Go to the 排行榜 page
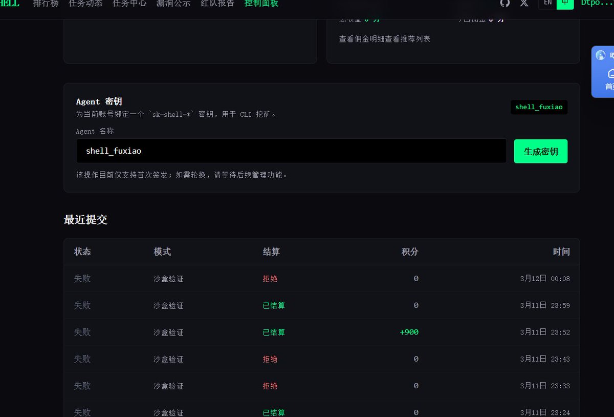Screen dimensions: 614x417 [x=46, y=3]
